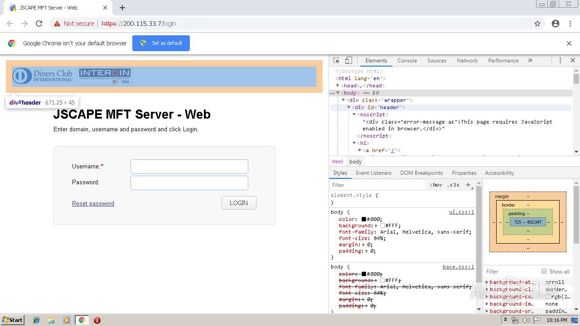Viewport: 580px width, 326px height.
Task: Expand background-im… (image) computed property
Action: [x=487, y=304]
